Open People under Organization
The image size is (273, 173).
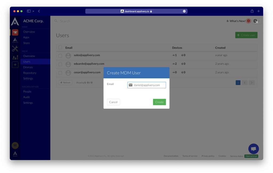coord(27,91)
